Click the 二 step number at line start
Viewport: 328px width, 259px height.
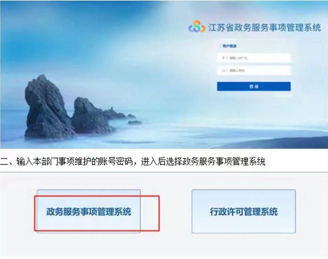coord(4,161)
